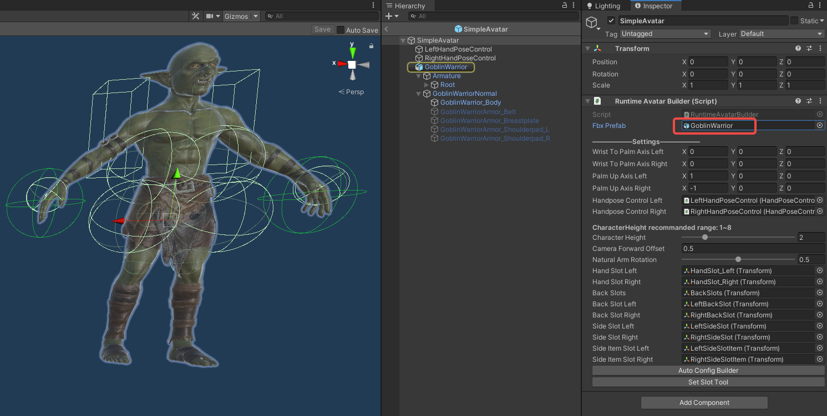Open the Layer dropdown showing Default
827x416 pixels.
tap(782, 34)
